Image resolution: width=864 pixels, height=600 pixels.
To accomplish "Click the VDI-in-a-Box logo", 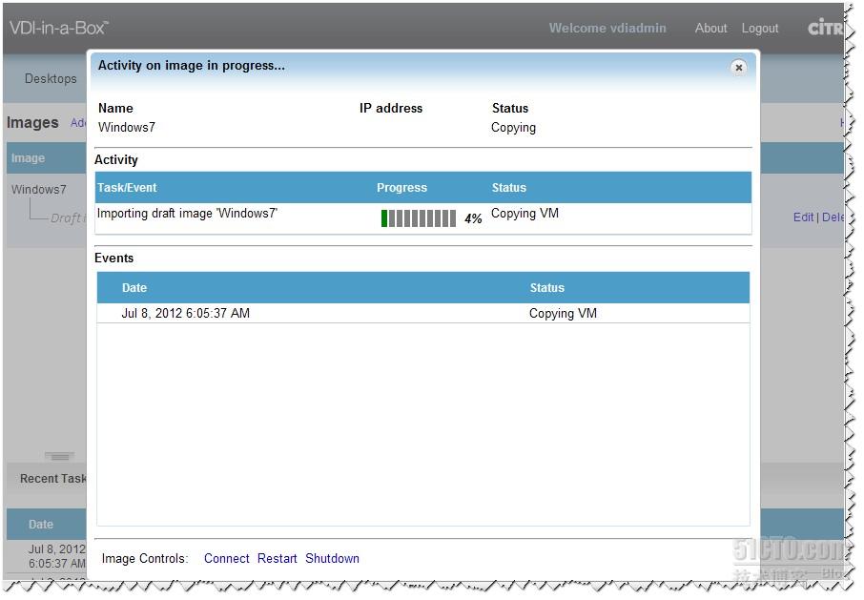I will click(x=59, y=28).
